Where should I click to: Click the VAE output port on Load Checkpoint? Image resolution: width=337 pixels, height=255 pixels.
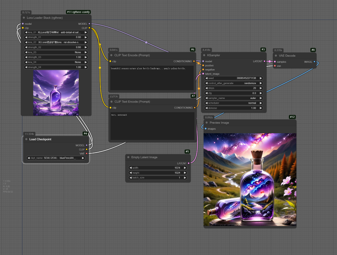click(x=87, y=153)
